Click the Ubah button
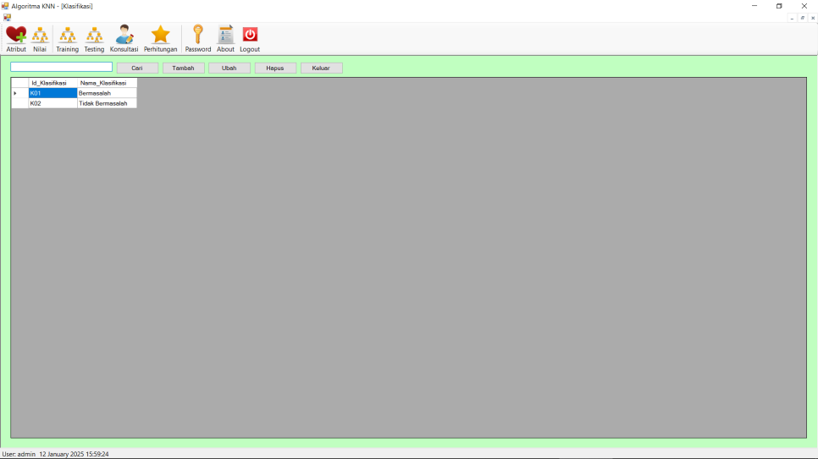 tap(229, 68)
